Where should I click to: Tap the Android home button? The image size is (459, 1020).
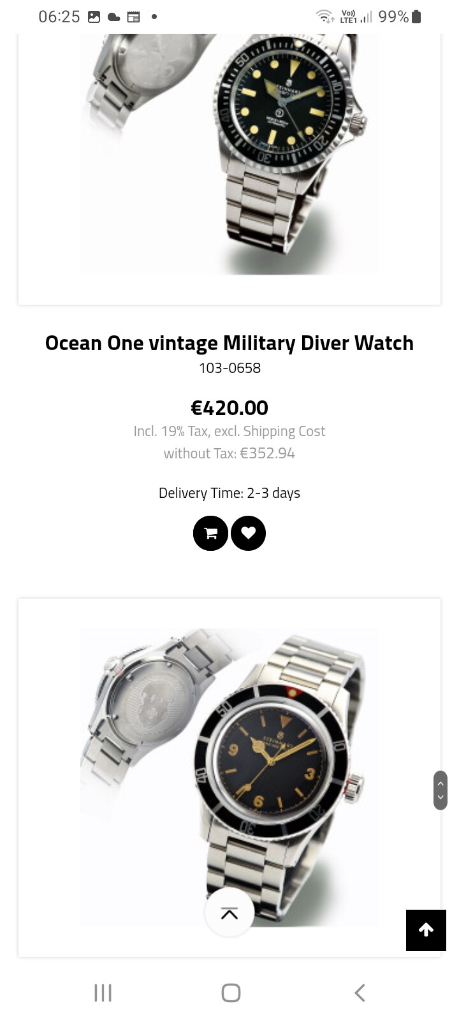point(231,993)
